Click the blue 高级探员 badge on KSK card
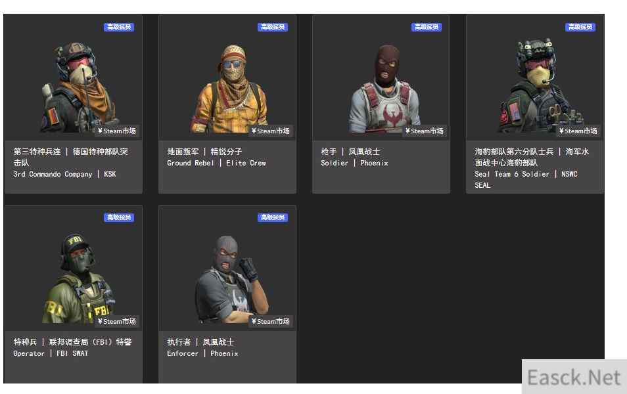627x394 pixels. (119, 27)
